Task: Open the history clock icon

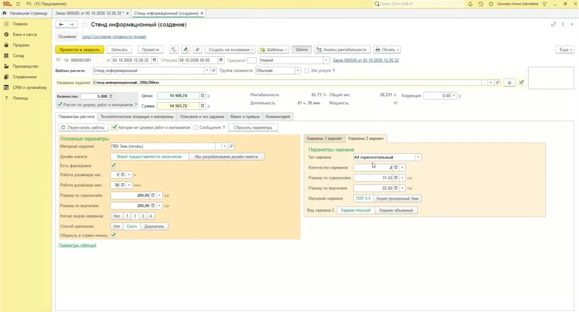Action: coord(480,4)
